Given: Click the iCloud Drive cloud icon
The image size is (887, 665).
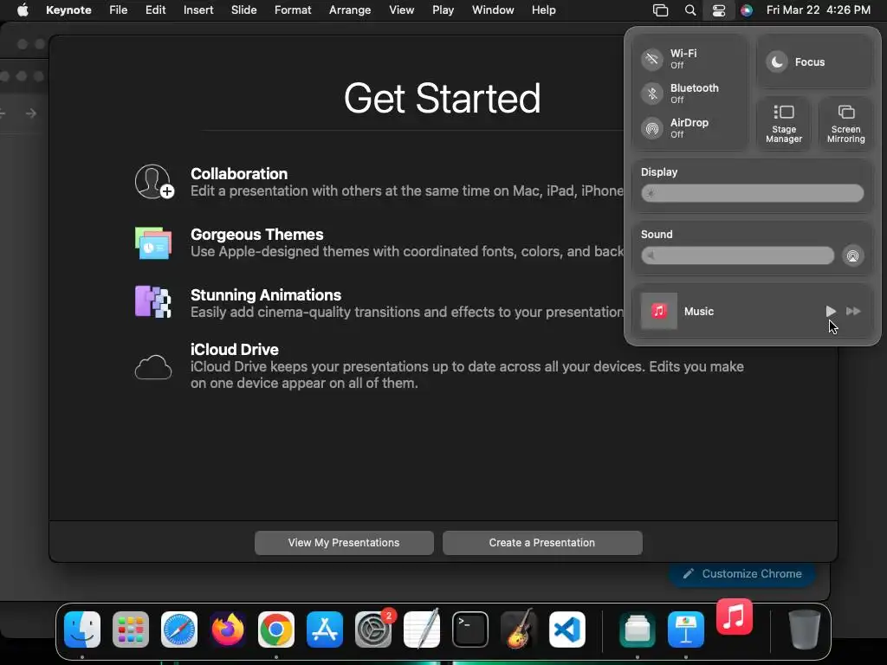Looking at the screenshot, I should click(x=152, y=367).
